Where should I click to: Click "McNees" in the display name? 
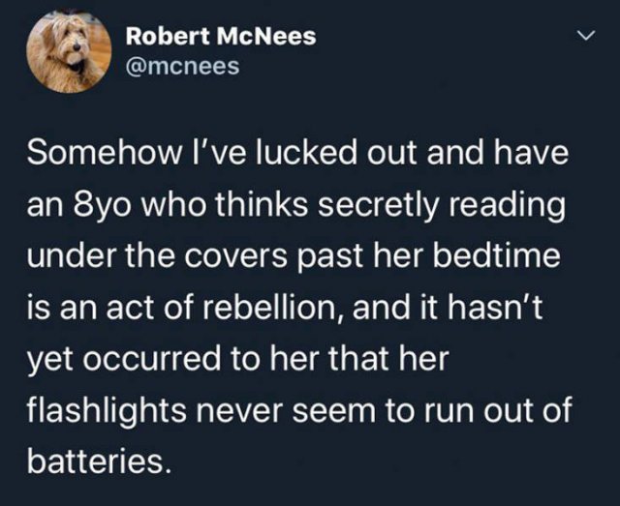[x=265, y=37]
